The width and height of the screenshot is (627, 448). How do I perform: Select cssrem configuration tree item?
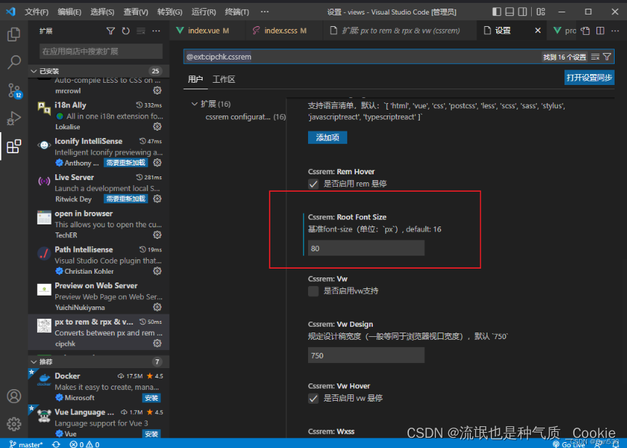click(x=246, y=117)
